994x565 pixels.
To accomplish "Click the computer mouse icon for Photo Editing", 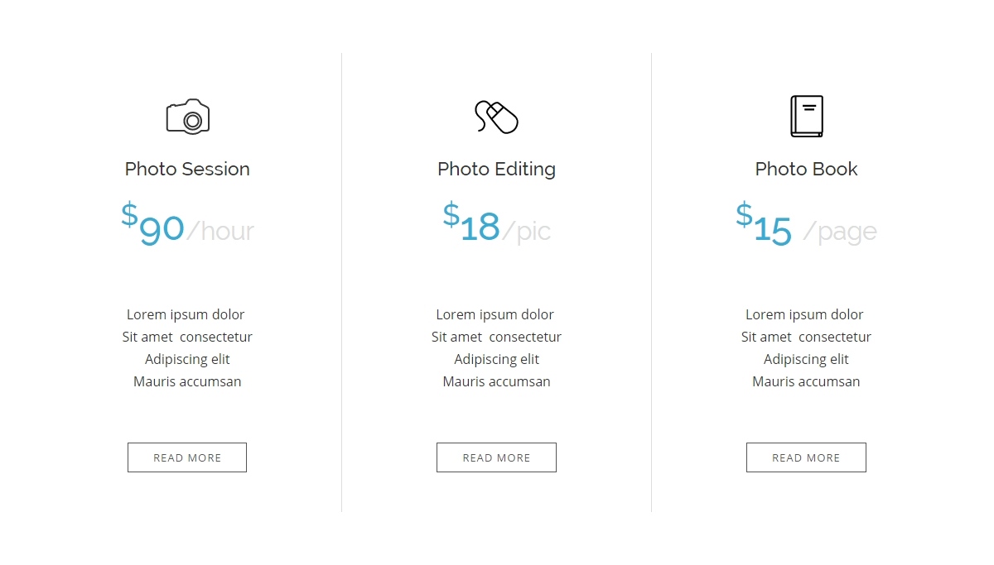I will pyautogui.click(x=496, y=117).
